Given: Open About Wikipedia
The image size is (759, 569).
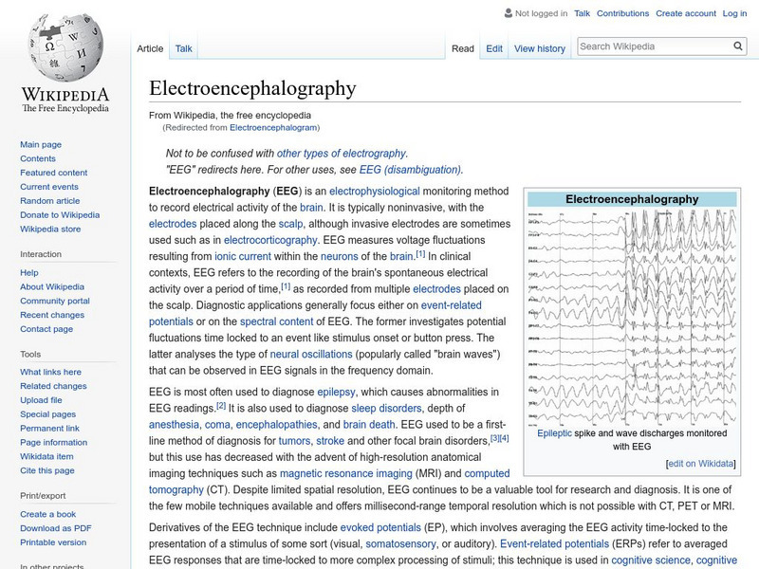Looking at the screenshot, I should (52, 286).
